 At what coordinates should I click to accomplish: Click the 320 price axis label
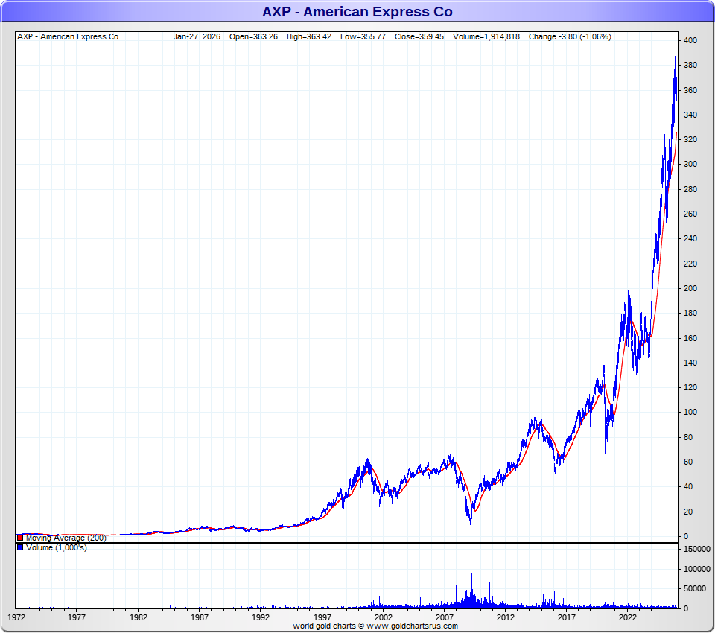pyautogui.click(x=690, y=139)
